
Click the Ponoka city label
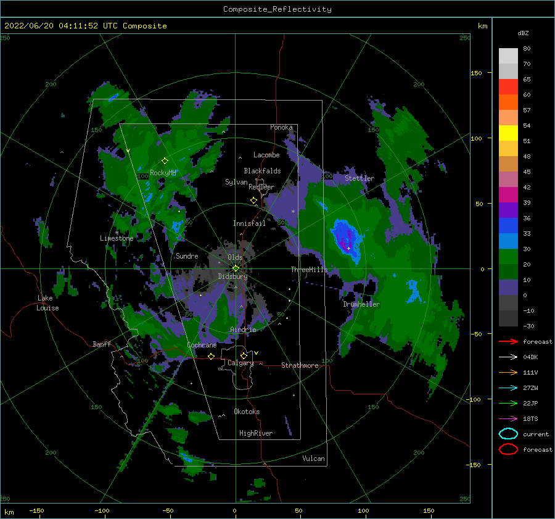[x=281, y=127]
